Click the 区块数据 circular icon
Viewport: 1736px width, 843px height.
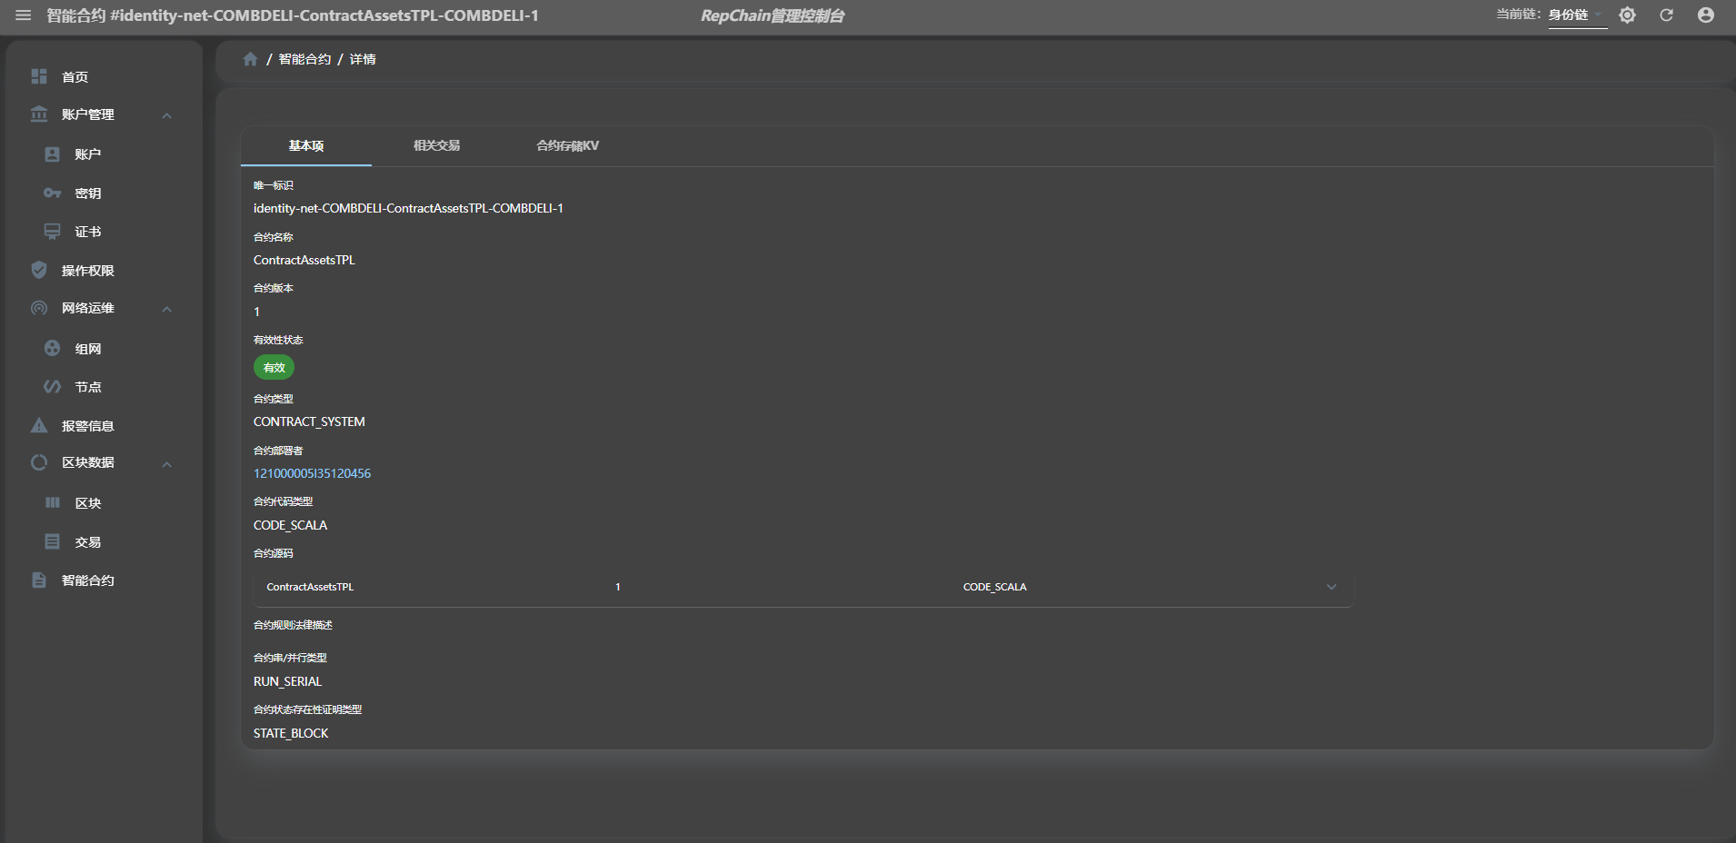pos(39,462)
